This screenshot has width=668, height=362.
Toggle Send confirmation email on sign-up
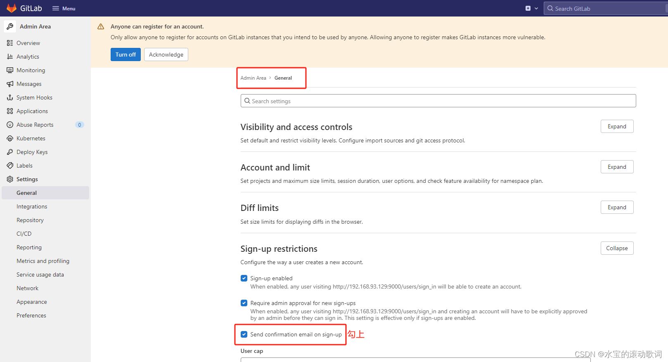(244, 334)
